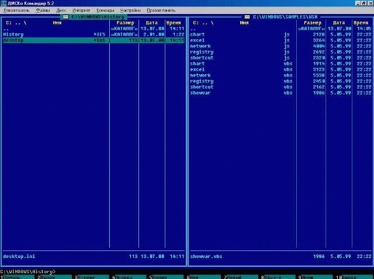Select showvar vbs file in right panel

tap(281, 93)
